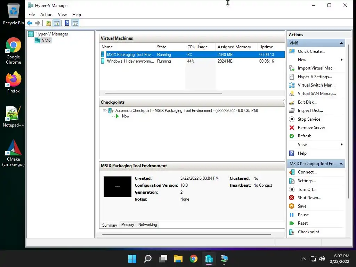Collapse the MSIX Packaging Tool actions section
The width and height of the screenshot is (356, 267).
[x=341, y=164]
